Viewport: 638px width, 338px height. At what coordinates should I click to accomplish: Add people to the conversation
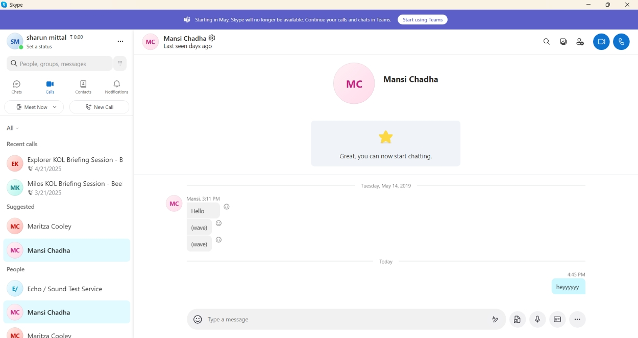[580, 42]
